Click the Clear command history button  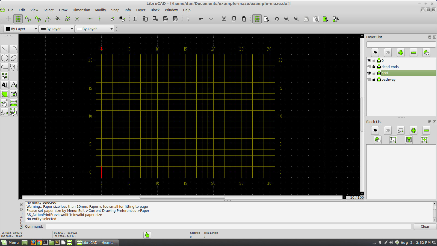click(x=425, y=226)
